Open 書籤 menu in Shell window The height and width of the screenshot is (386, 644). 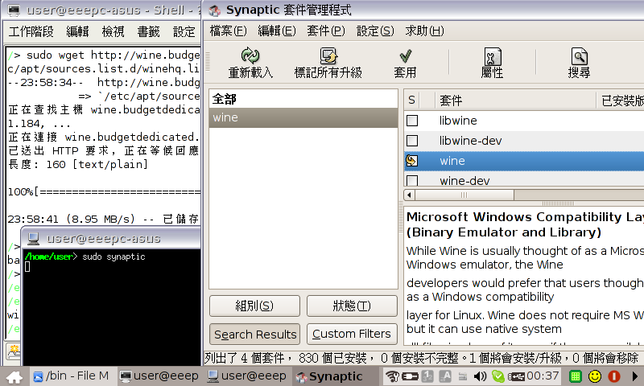(148, 31)
